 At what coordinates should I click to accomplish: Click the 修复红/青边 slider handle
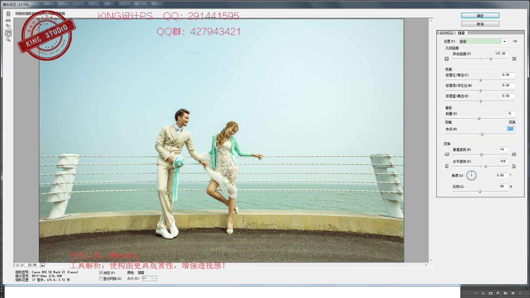(481, 80)
